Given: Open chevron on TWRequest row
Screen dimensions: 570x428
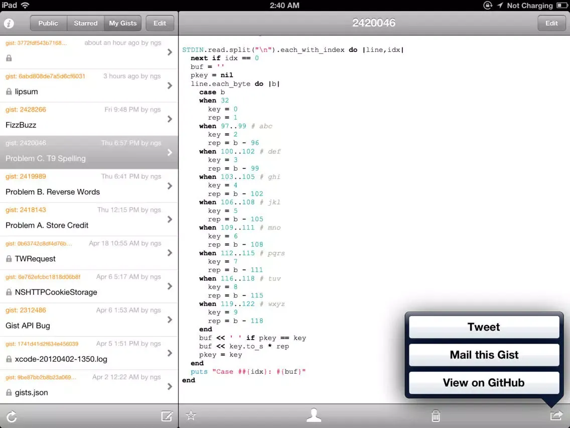Looking at the screenshot, I should [x=170, y=253].
